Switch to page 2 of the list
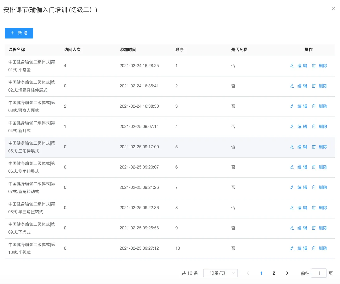 pos(274,273)
